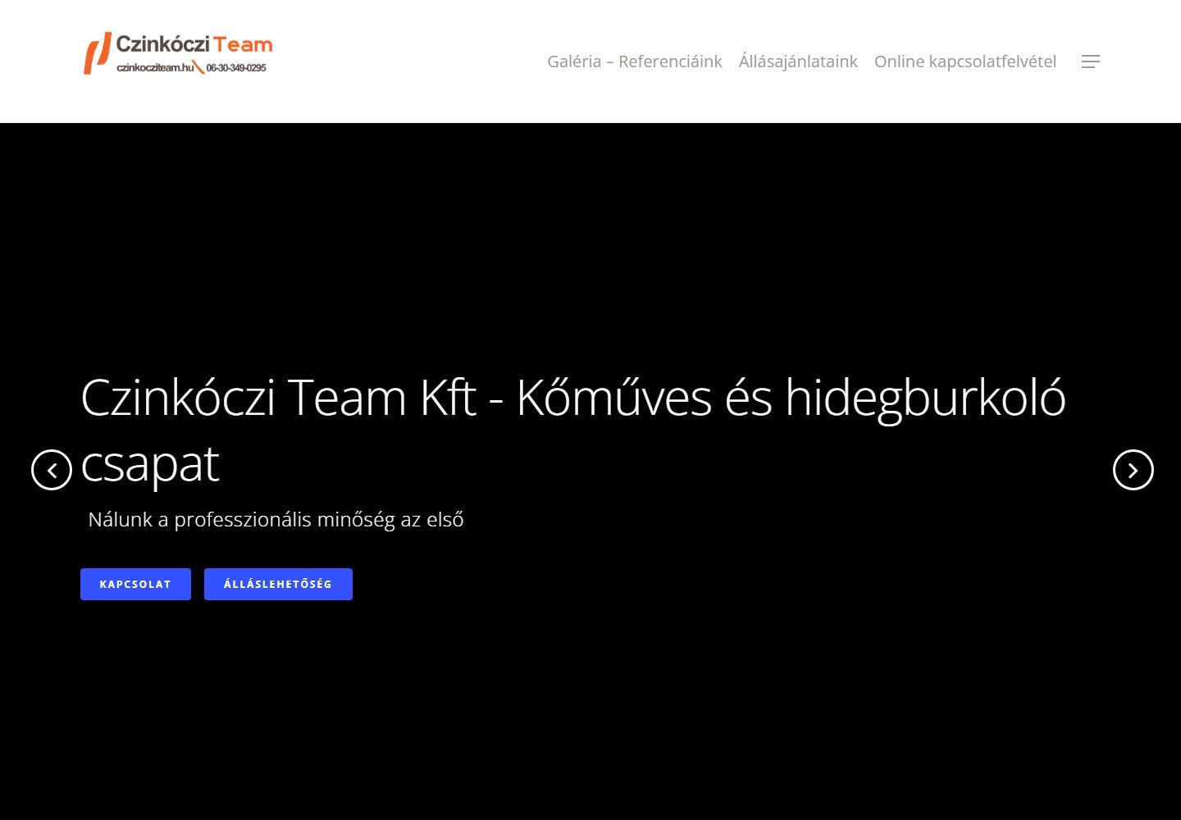1181x820 pixels.
Task: Click the ÁLLÁSLEHETŐSÉG button
Action: pos(278,584)
